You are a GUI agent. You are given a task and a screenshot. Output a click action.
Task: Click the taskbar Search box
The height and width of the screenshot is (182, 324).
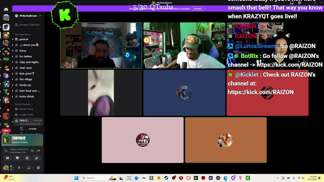click(99, 178)
